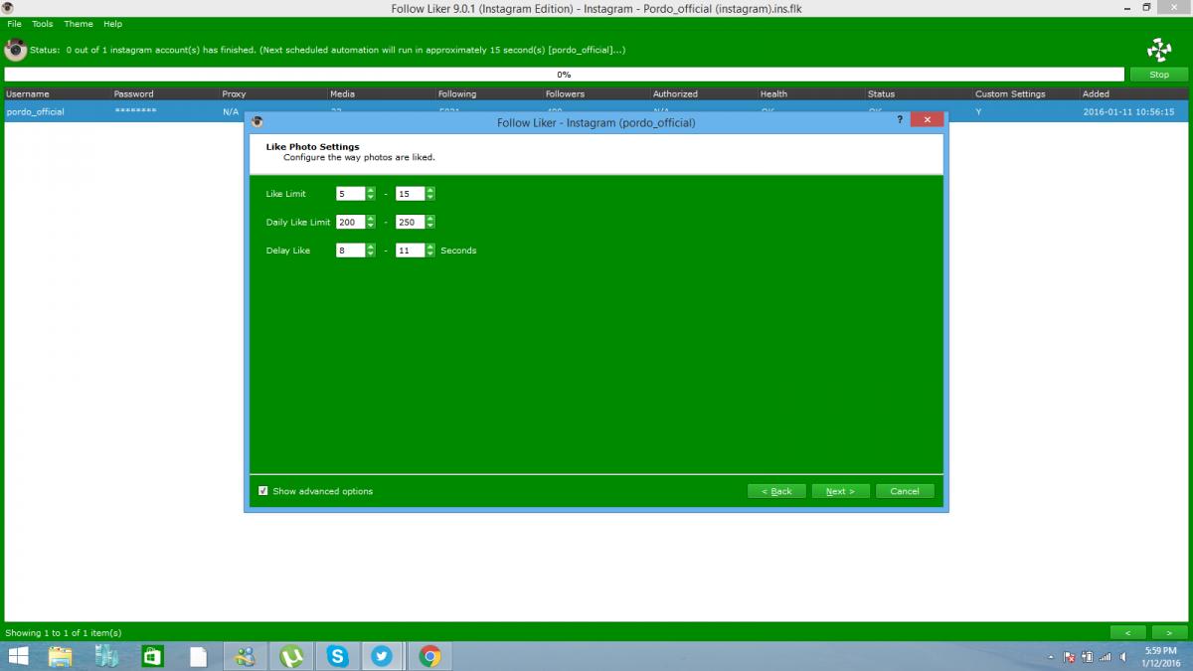
Task: Click the Next button in the dialog
Action: point(840,491)
